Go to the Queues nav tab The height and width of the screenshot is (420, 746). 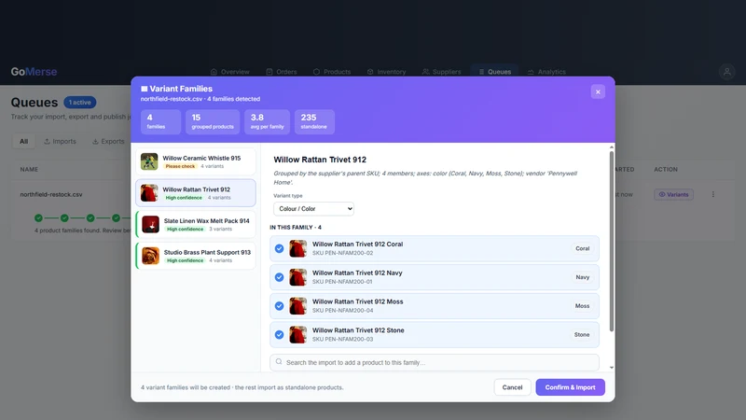(x=494, y=72)
